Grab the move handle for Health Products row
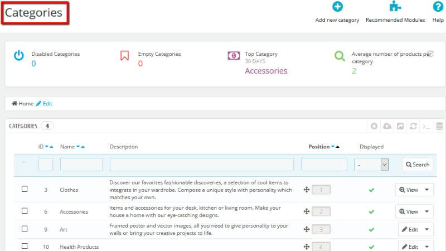Image resolution: width=446 pixels, height=251 pixels. pos(306,247)
